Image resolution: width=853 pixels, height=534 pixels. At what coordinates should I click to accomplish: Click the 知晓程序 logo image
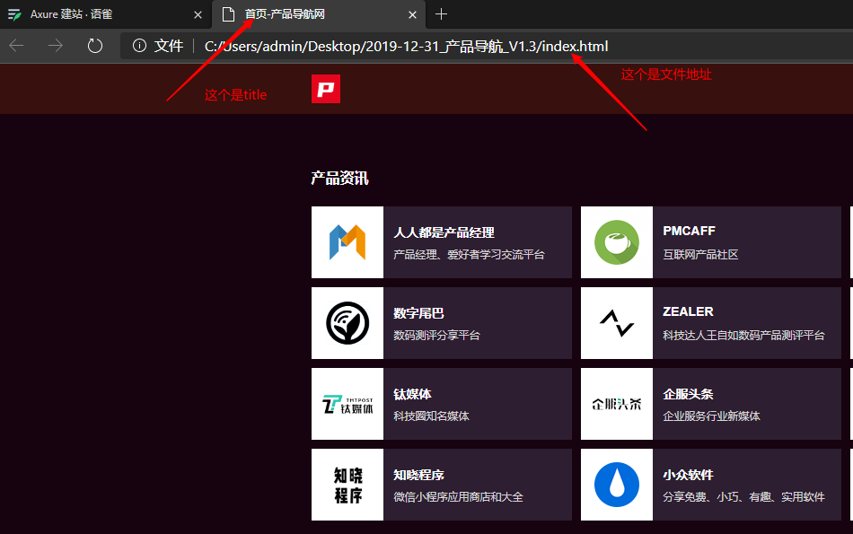pyautogui.click(x=347, y=485)
